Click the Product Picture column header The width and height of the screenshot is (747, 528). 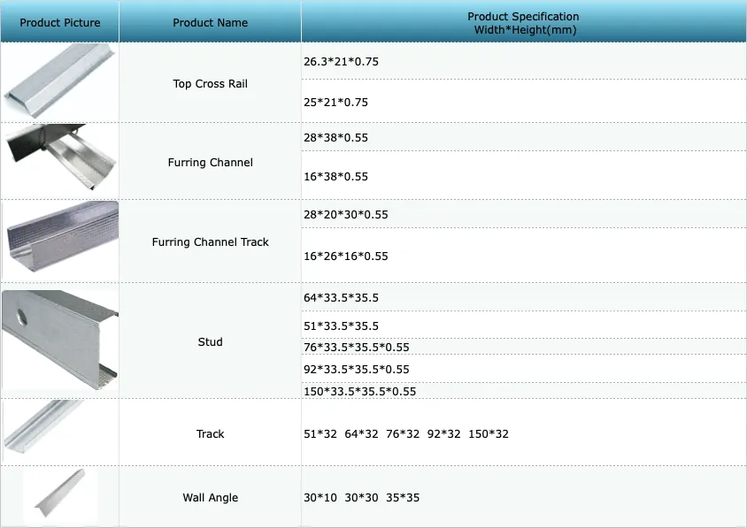(x=60, y=22)
